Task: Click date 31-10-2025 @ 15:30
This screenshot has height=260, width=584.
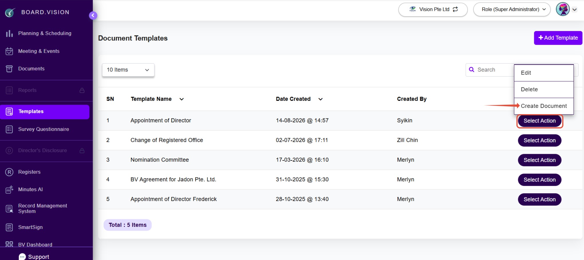Action: click(x=302, y=180)
